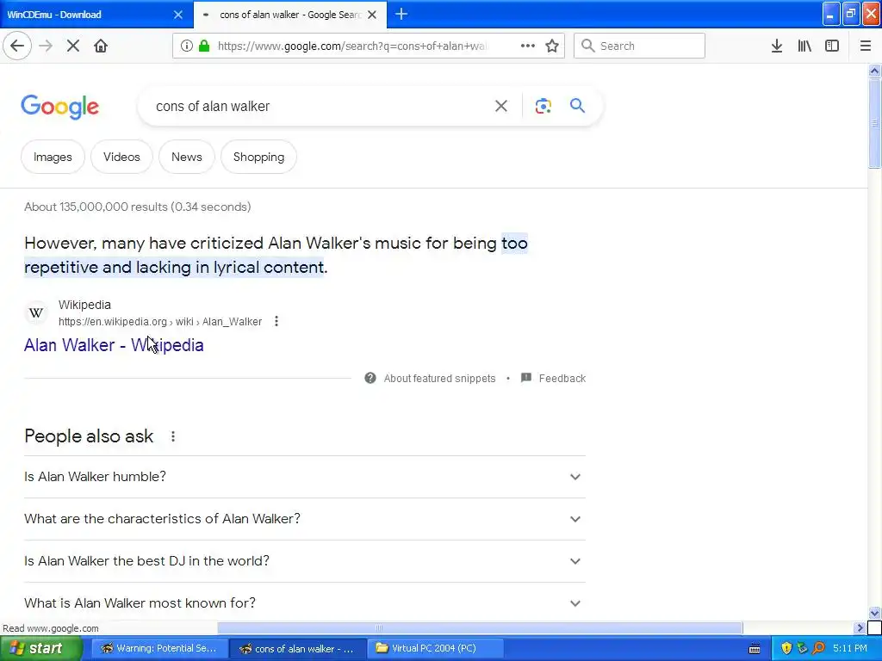Send Feedback on the snippet
Viewport: 882px width, 661px height.
554,379
